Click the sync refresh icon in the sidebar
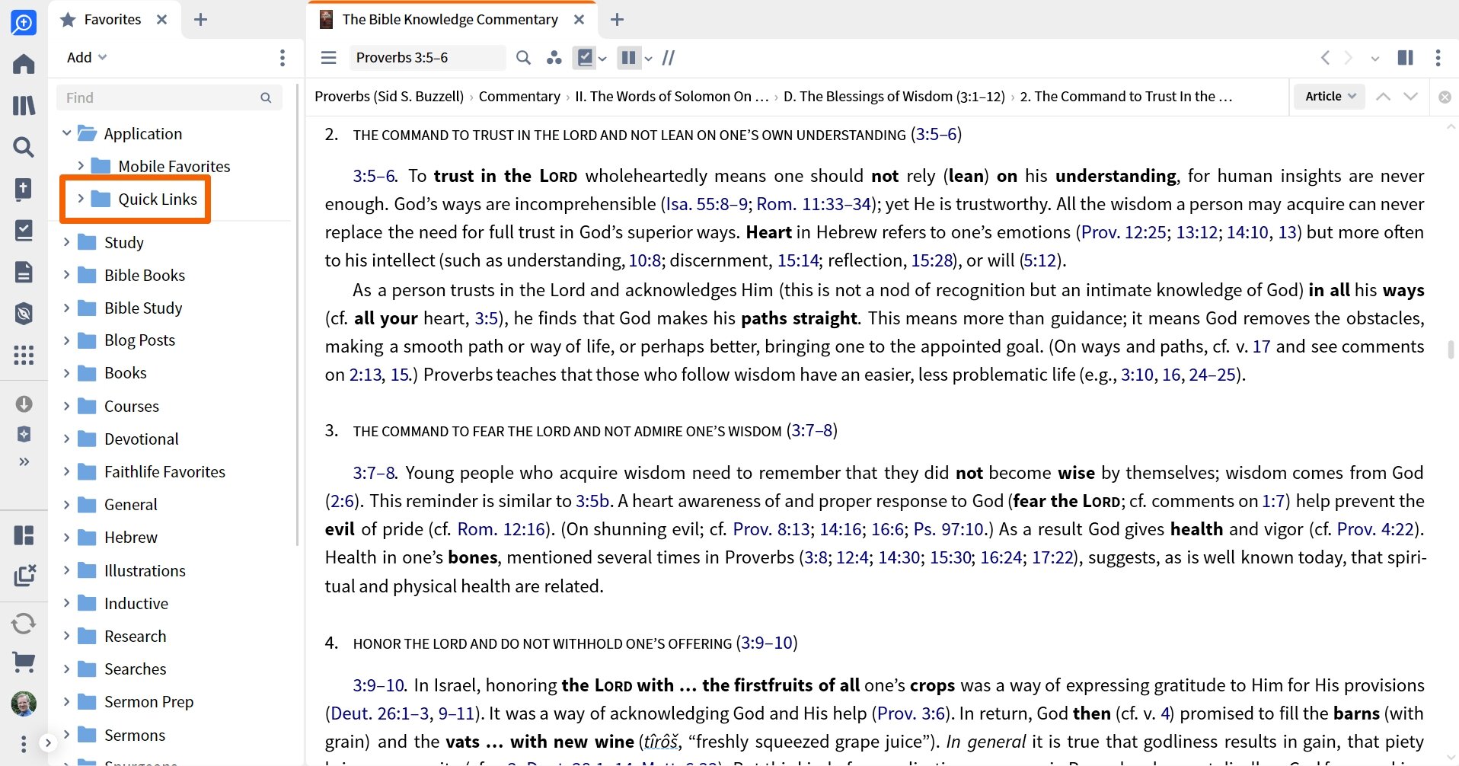 [24, 624]
